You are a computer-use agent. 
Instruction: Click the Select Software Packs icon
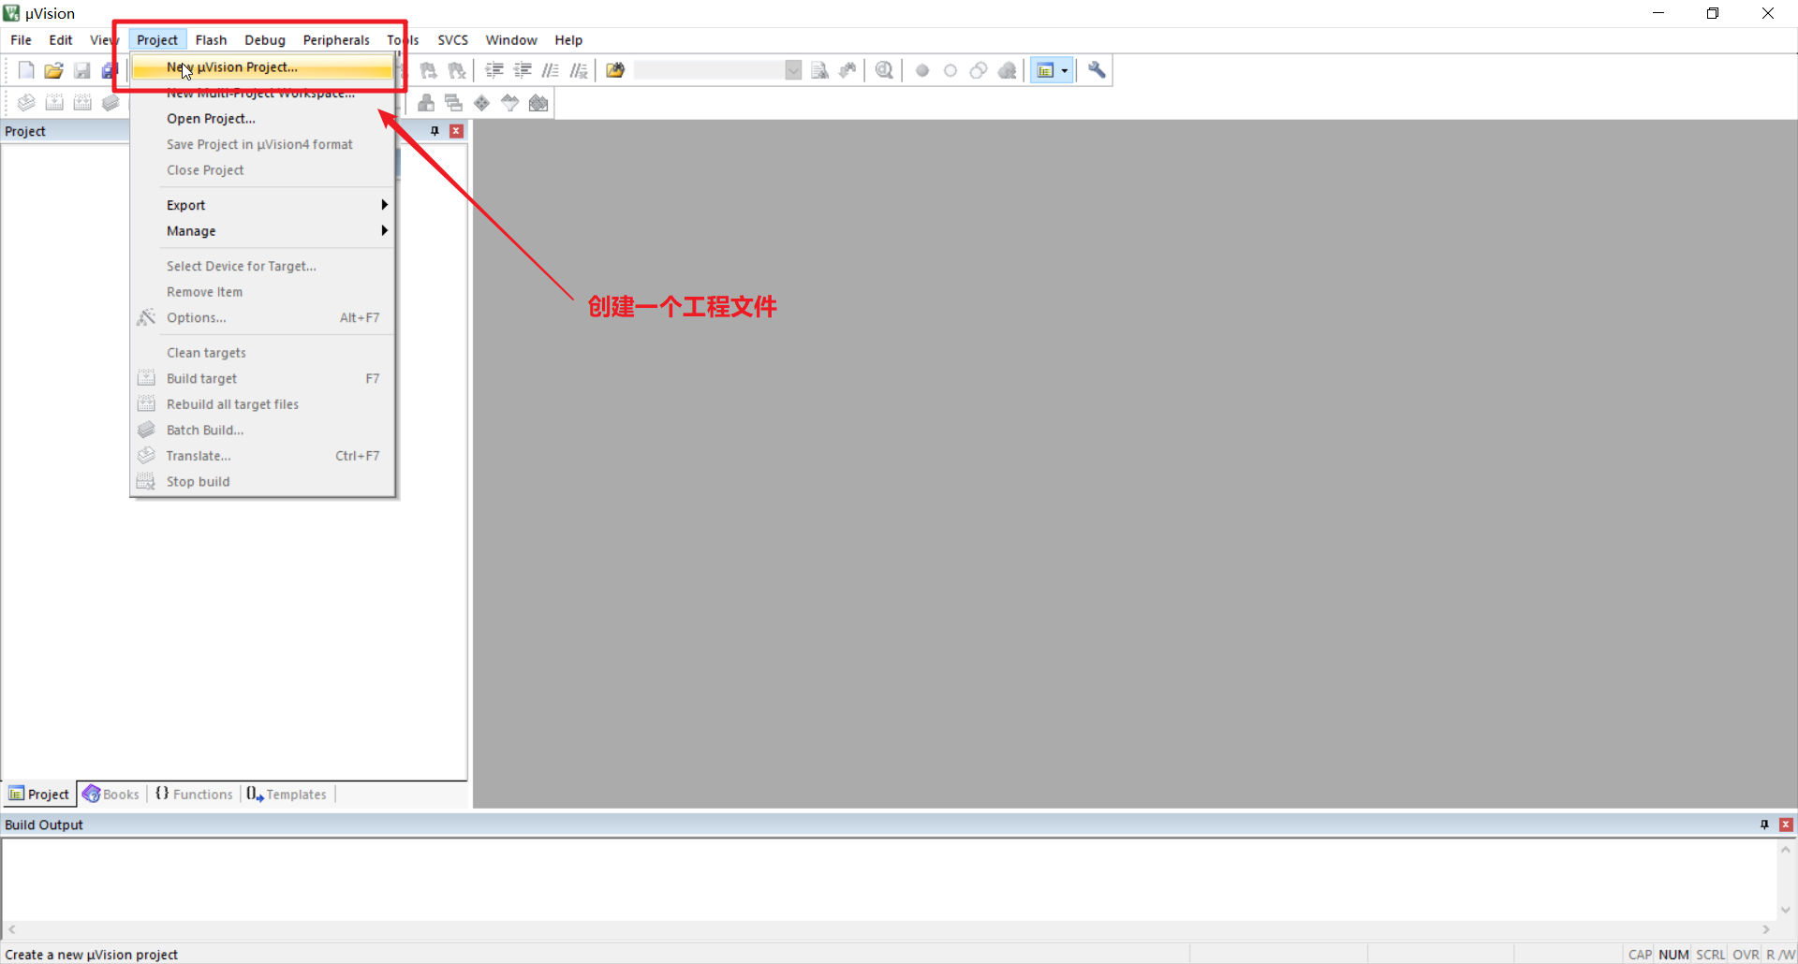[x=510, y=103]
